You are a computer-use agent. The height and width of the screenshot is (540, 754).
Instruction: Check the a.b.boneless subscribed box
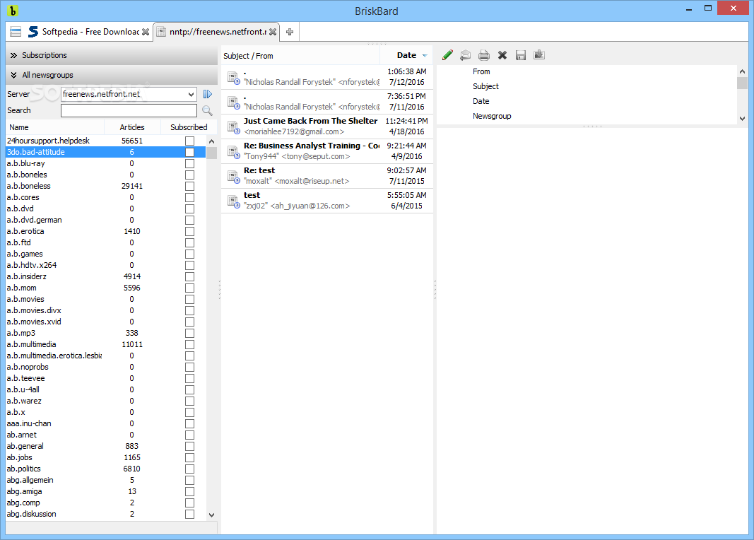point(190,186)
